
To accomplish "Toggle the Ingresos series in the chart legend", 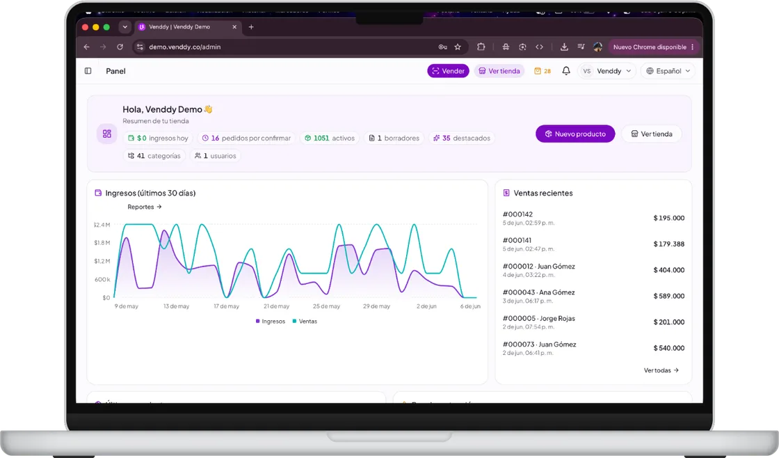I will [x=271, y=322].
